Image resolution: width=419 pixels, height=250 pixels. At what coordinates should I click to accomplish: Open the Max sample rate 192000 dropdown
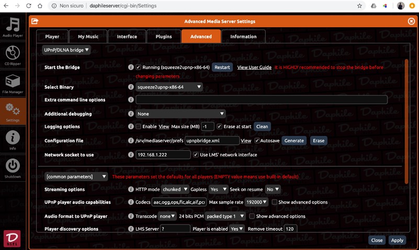(x=256, y=202)
